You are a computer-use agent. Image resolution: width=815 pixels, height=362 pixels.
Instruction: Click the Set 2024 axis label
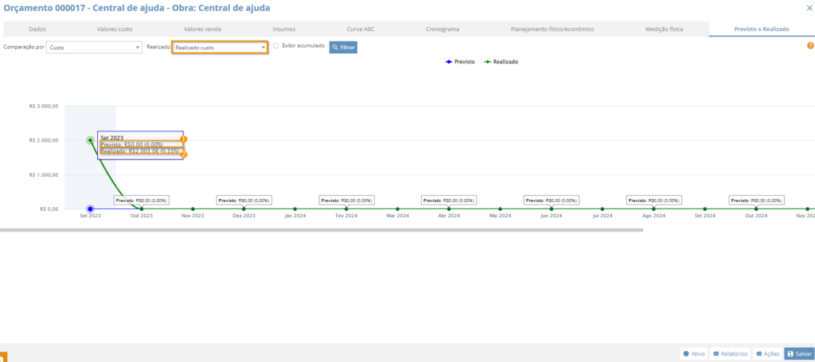click(705, 216)
